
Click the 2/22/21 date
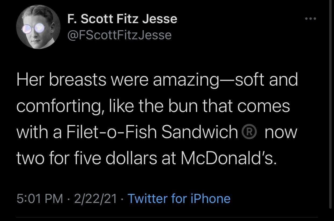(x=95, y=199)
